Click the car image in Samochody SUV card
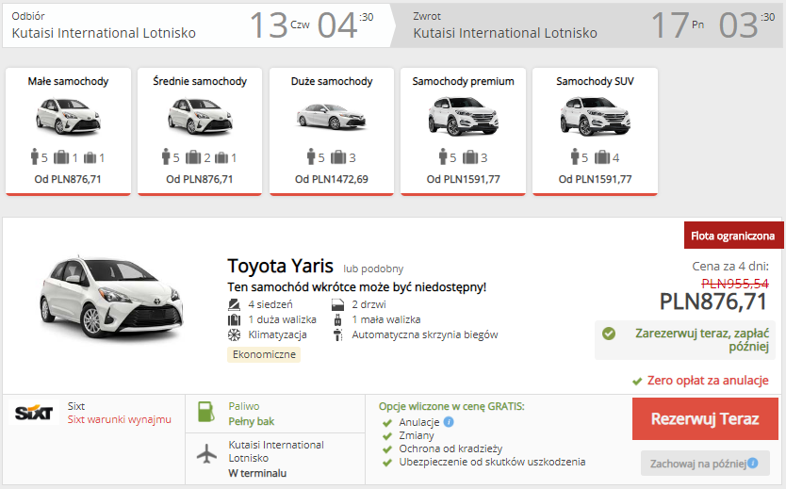 pyautogui.click(x=595, y=117)
